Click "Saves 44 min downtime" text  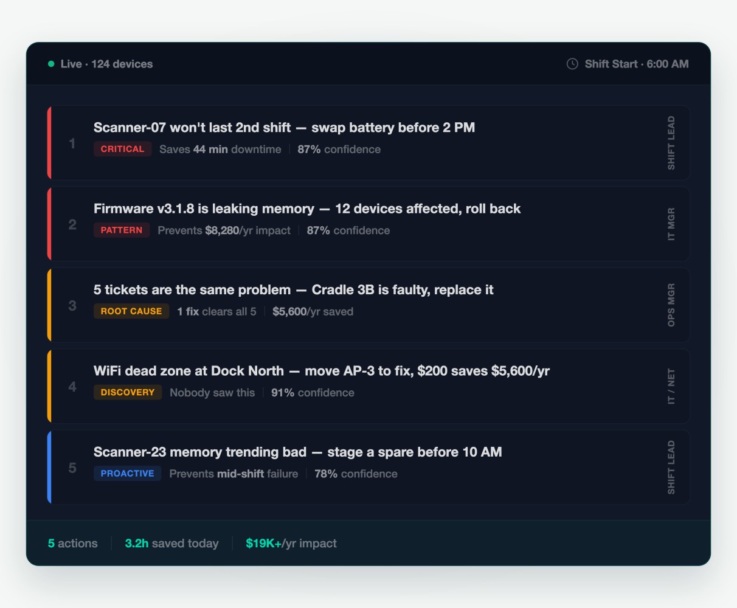[220, 150]
